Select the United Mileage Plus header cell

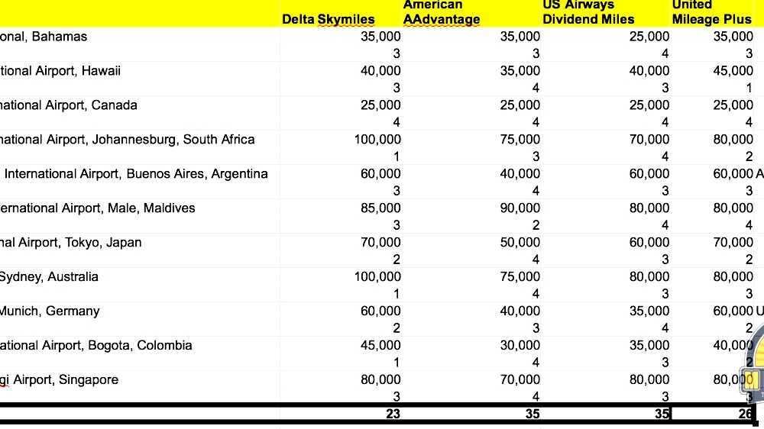[711, 13]
